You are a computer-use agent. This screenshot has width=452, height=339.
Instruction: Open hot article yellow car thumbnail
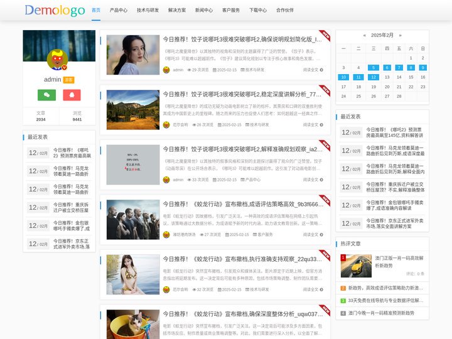coord(356,266)
